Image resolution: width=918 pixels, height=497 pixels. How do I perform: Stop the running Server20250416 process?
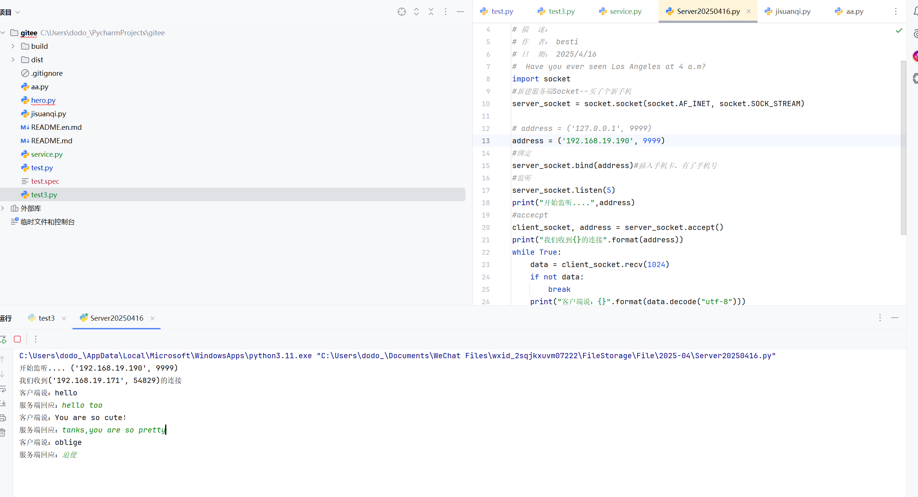pos(17,339)
